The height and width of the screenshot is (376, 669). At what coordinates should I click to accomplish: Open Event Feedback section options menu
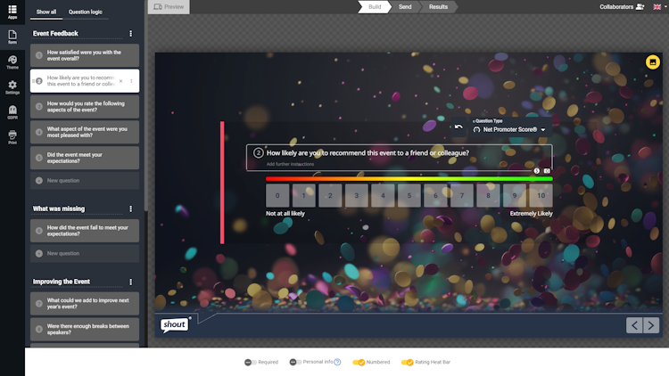point(130,33)
